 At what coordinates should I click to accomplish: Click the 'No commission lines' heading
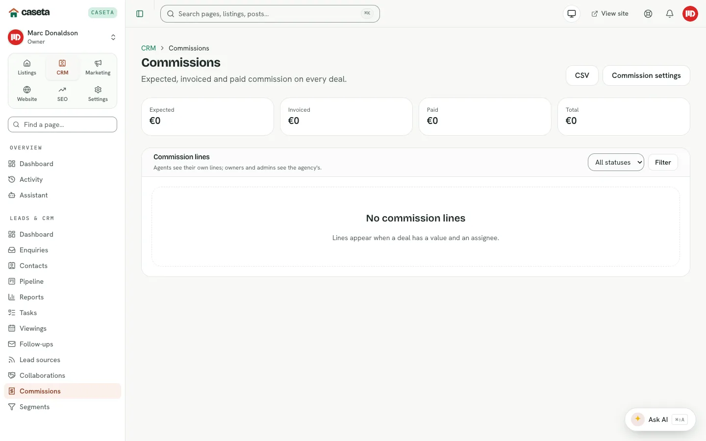[416, 218]
